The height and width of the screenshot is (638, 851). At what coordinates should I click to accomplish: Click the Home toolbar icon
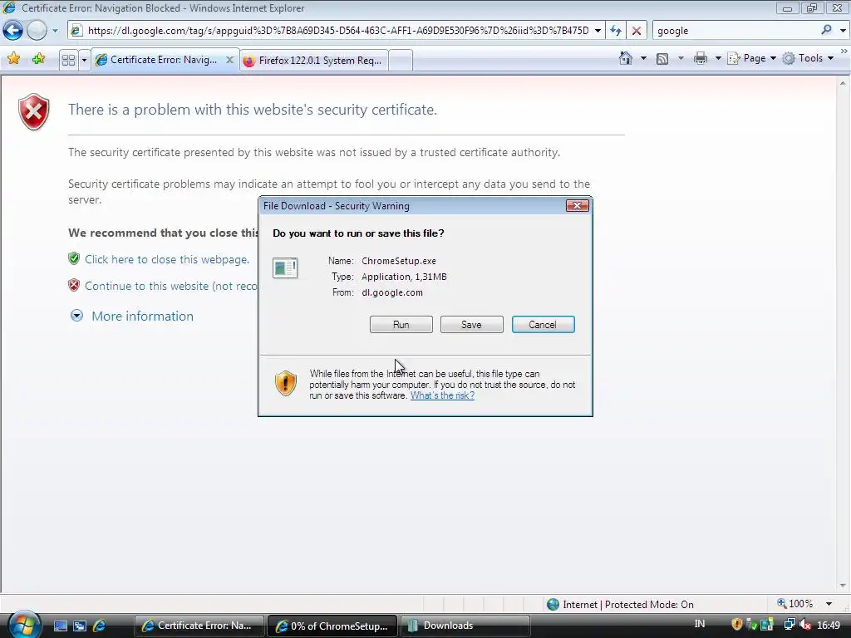[x=626, y=58]
